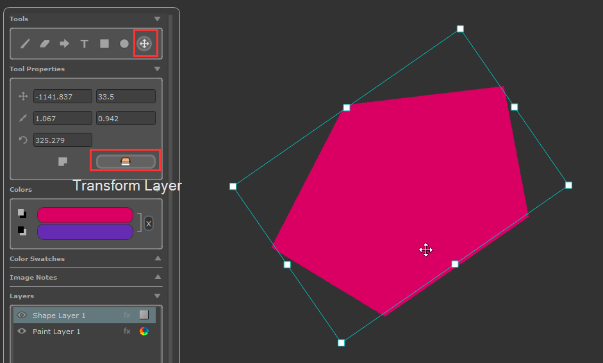Select the paintbrush tool
Viewport: 603px width, 363px height.
[25, 44]
